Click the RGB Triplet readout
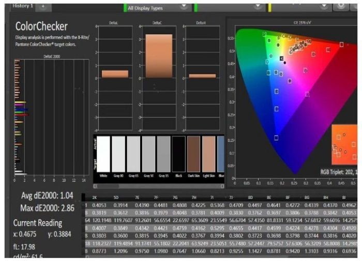The image size is (362, 261). pyautogui.click(x=338, y=172)
